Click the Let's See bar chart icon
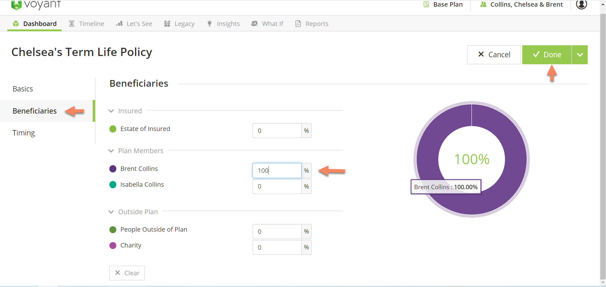The image size is (606, 287). tap(119, 23)
